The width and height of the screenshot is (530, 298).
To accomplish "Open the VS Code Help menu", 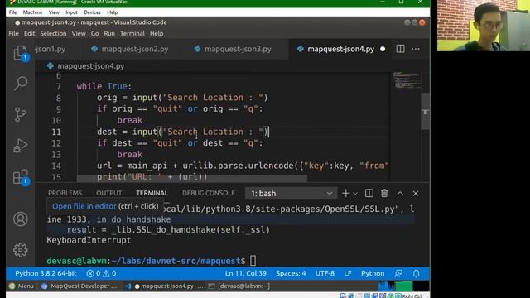I will tap(157, 33).
